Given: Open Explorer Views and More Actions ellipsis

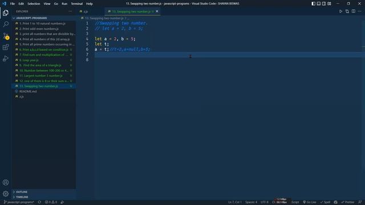Looking at the screenshot, I should [x=70, y=11].
